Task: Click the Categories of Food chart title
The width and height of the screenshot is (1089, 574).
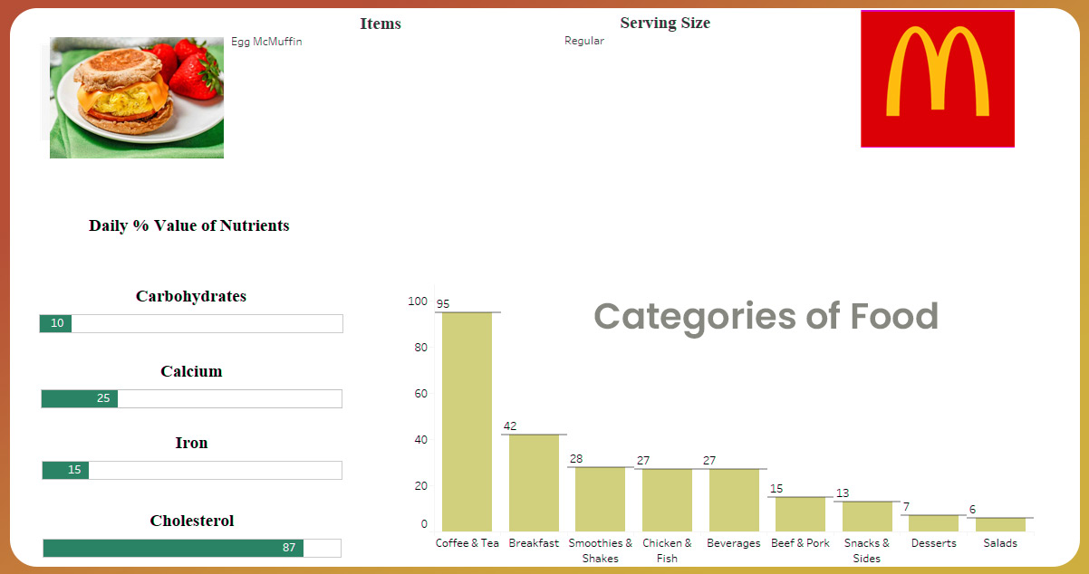Action: coord(766,316)
